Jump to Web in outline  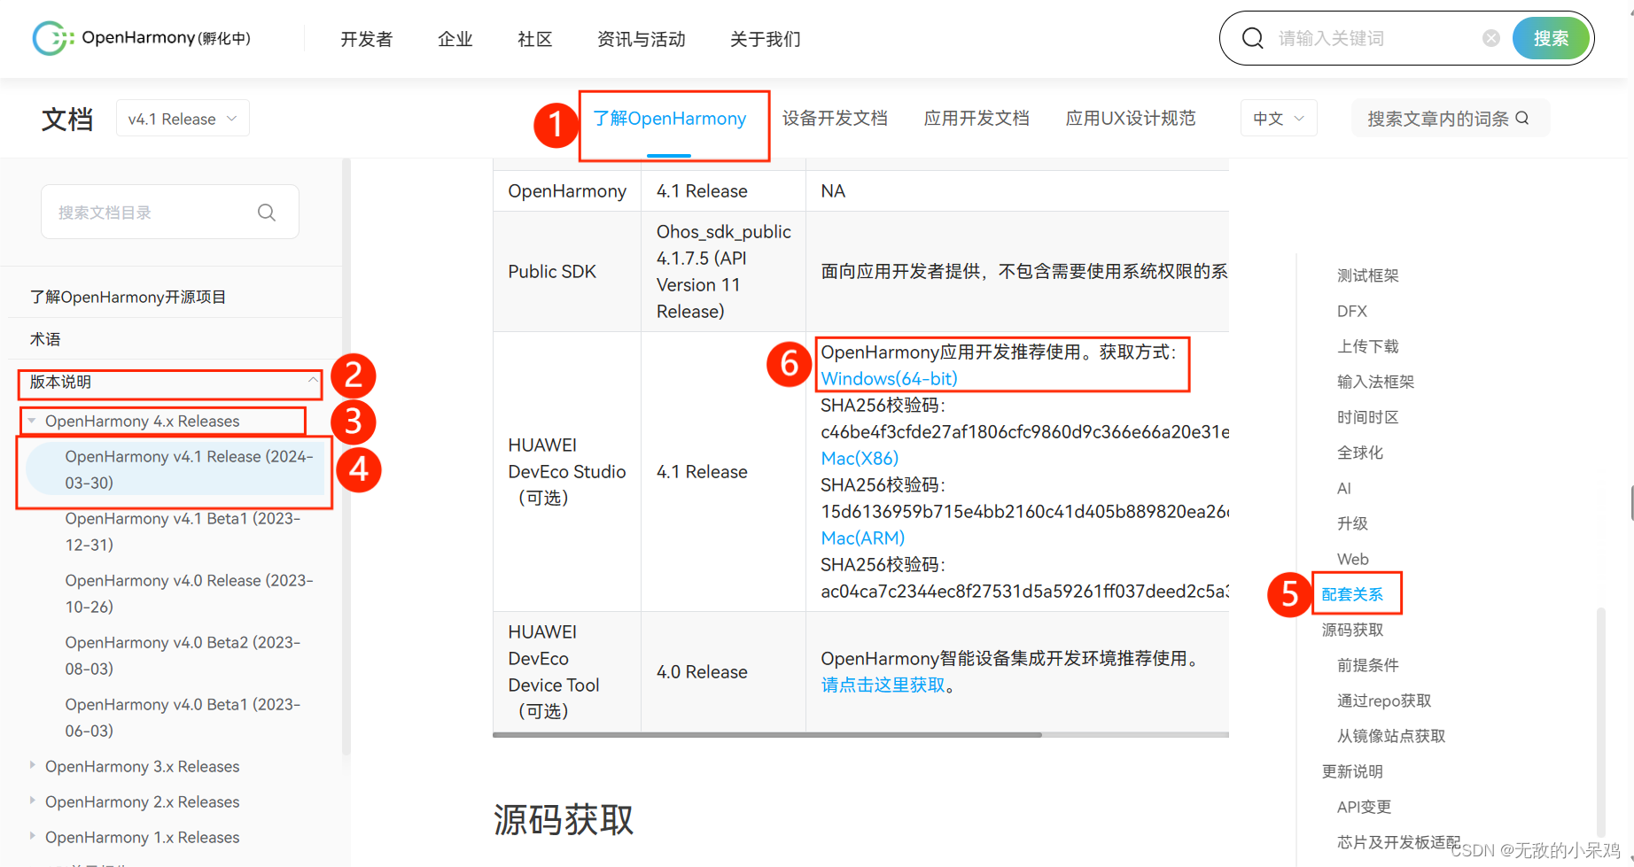[1353, 559]
